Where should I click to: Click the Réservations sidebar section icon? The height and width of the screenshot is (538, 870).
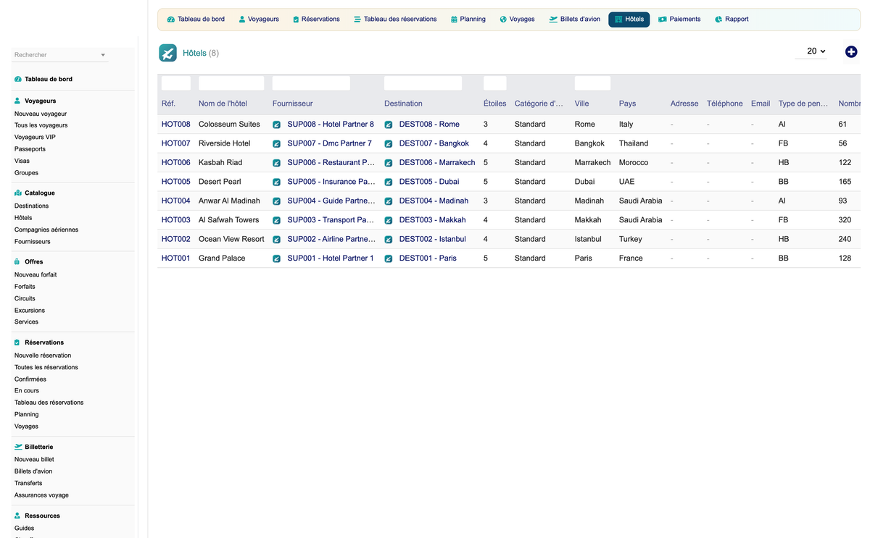tap(17, 342)
